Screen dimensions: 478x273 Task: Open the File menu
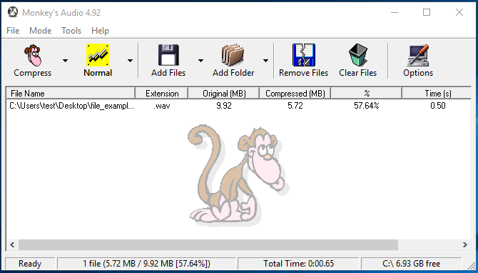[x=13, y=31]
